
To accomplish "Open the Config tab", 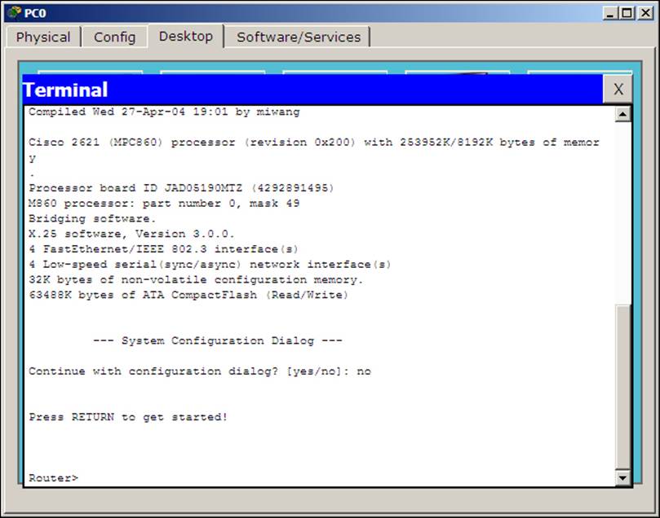I will [x=114, y=37].
